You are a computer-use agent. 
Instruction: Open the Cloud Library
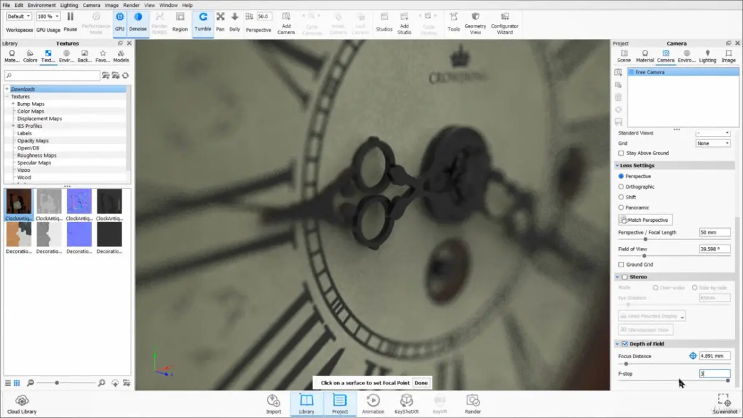click(22, 404)
